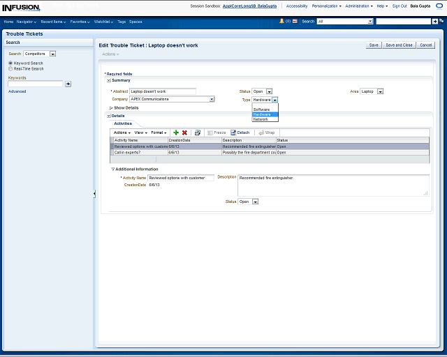Click the notification bell icon
Viewport: 447px width, 357px height.
click(x=281, y=22)
